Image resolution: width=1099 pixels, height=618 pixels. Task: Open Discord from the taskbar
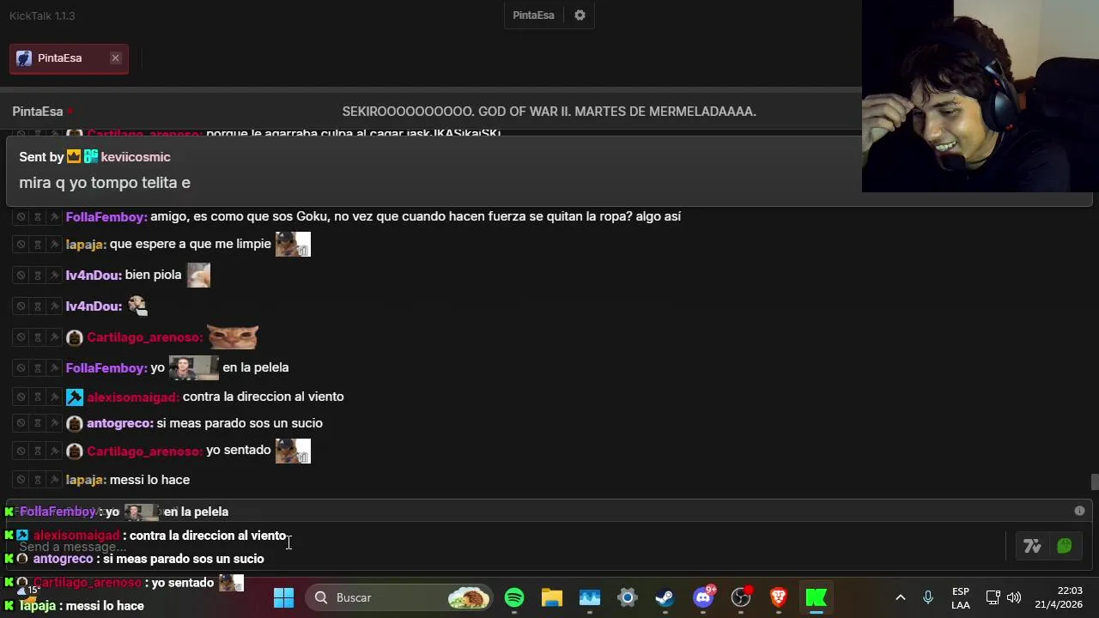tap(703, 597)
